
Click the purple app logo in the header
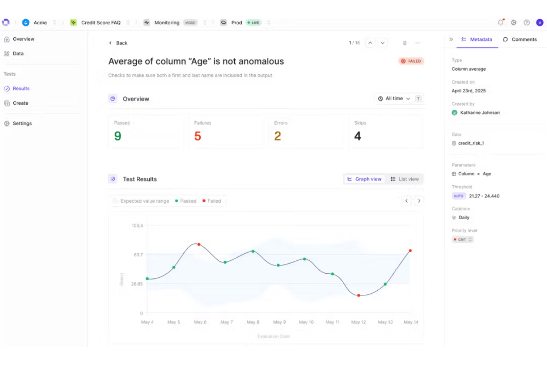[6, 23]
